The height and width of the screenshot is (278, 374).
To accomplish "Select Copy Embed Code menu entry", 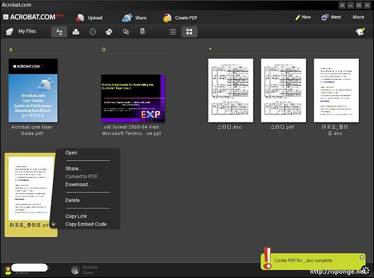I will click(86, 224).
